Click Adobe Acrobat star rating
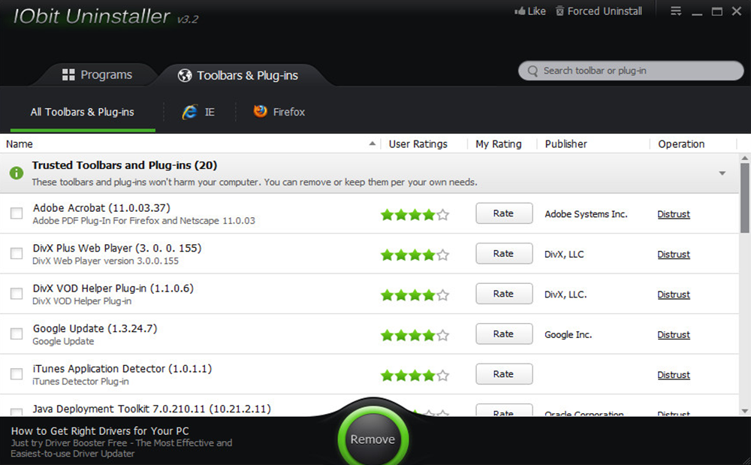This screenshot has width=751, height=465. 415,215
